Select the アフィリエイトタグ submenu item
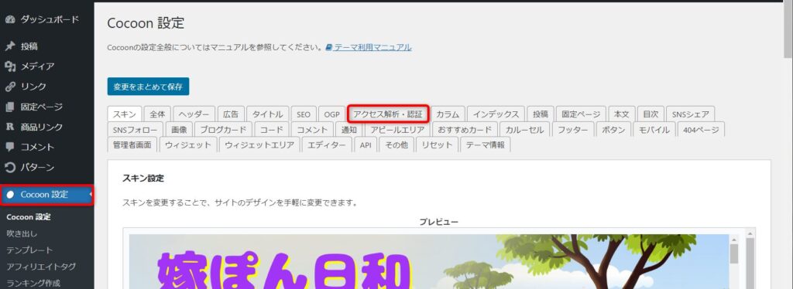The height and width of the screenshot is (289, 793). coord(41,267)
